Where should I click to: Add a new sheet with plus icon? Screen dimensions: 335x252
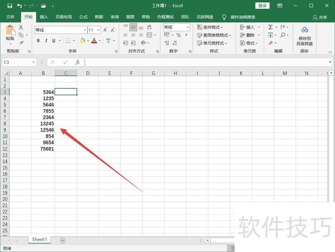coord(63,240)
